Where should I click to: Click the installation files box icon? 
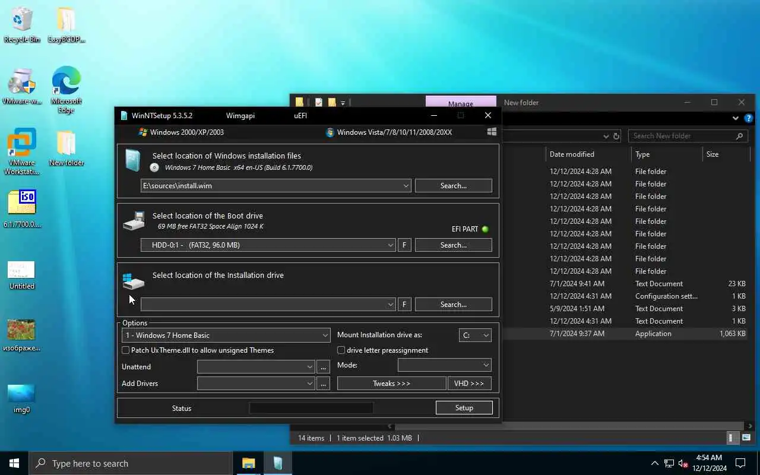point(132,160)
